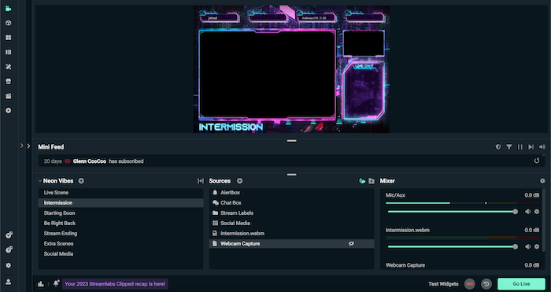Image resolution: width=551 pixels, height=292 pixels.
Task: Pause the Mini Feed alert queue
Action: click(x=520, y=147)
